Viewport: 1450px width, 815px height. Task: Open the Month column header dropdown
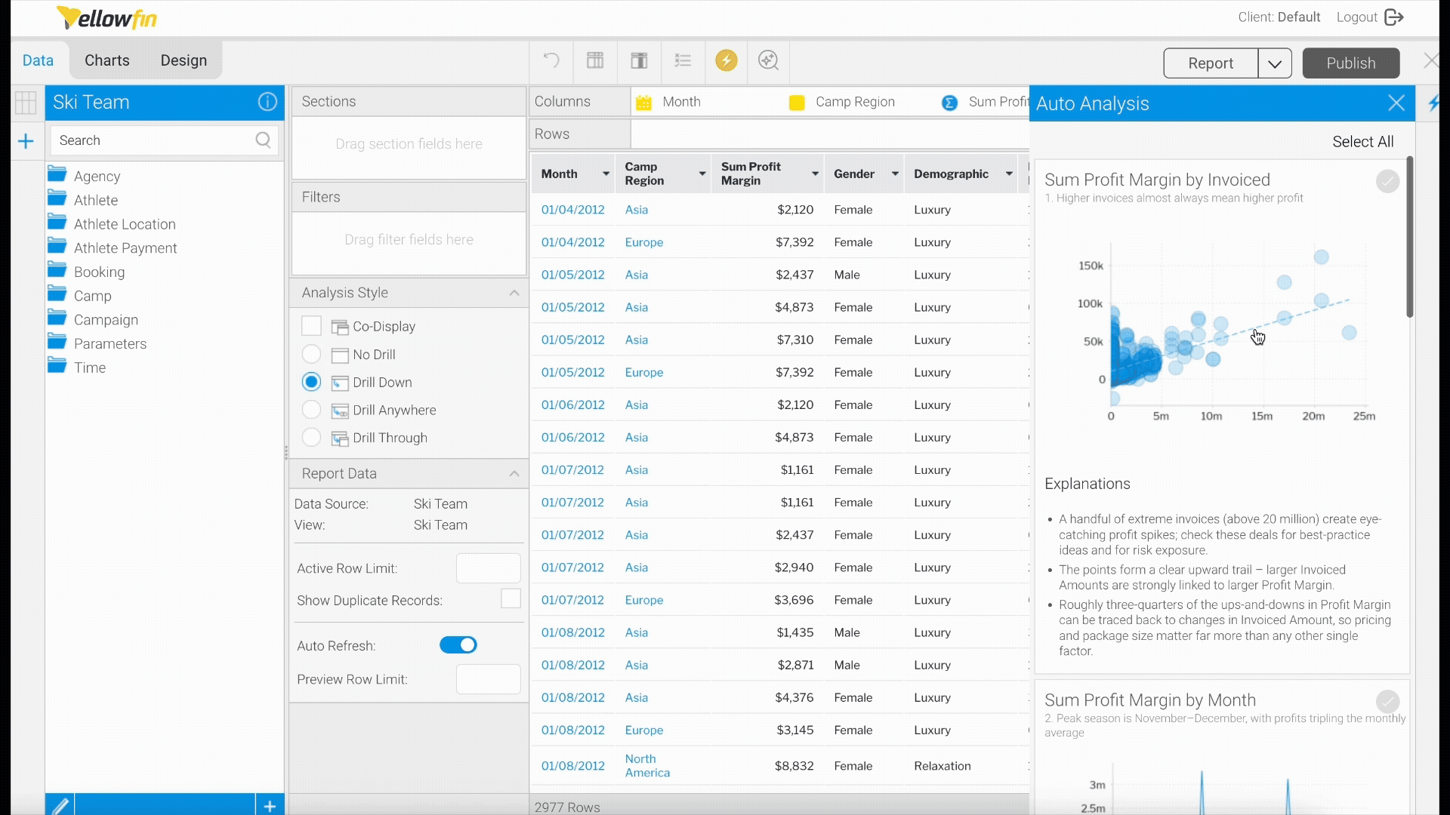point(606,174)
